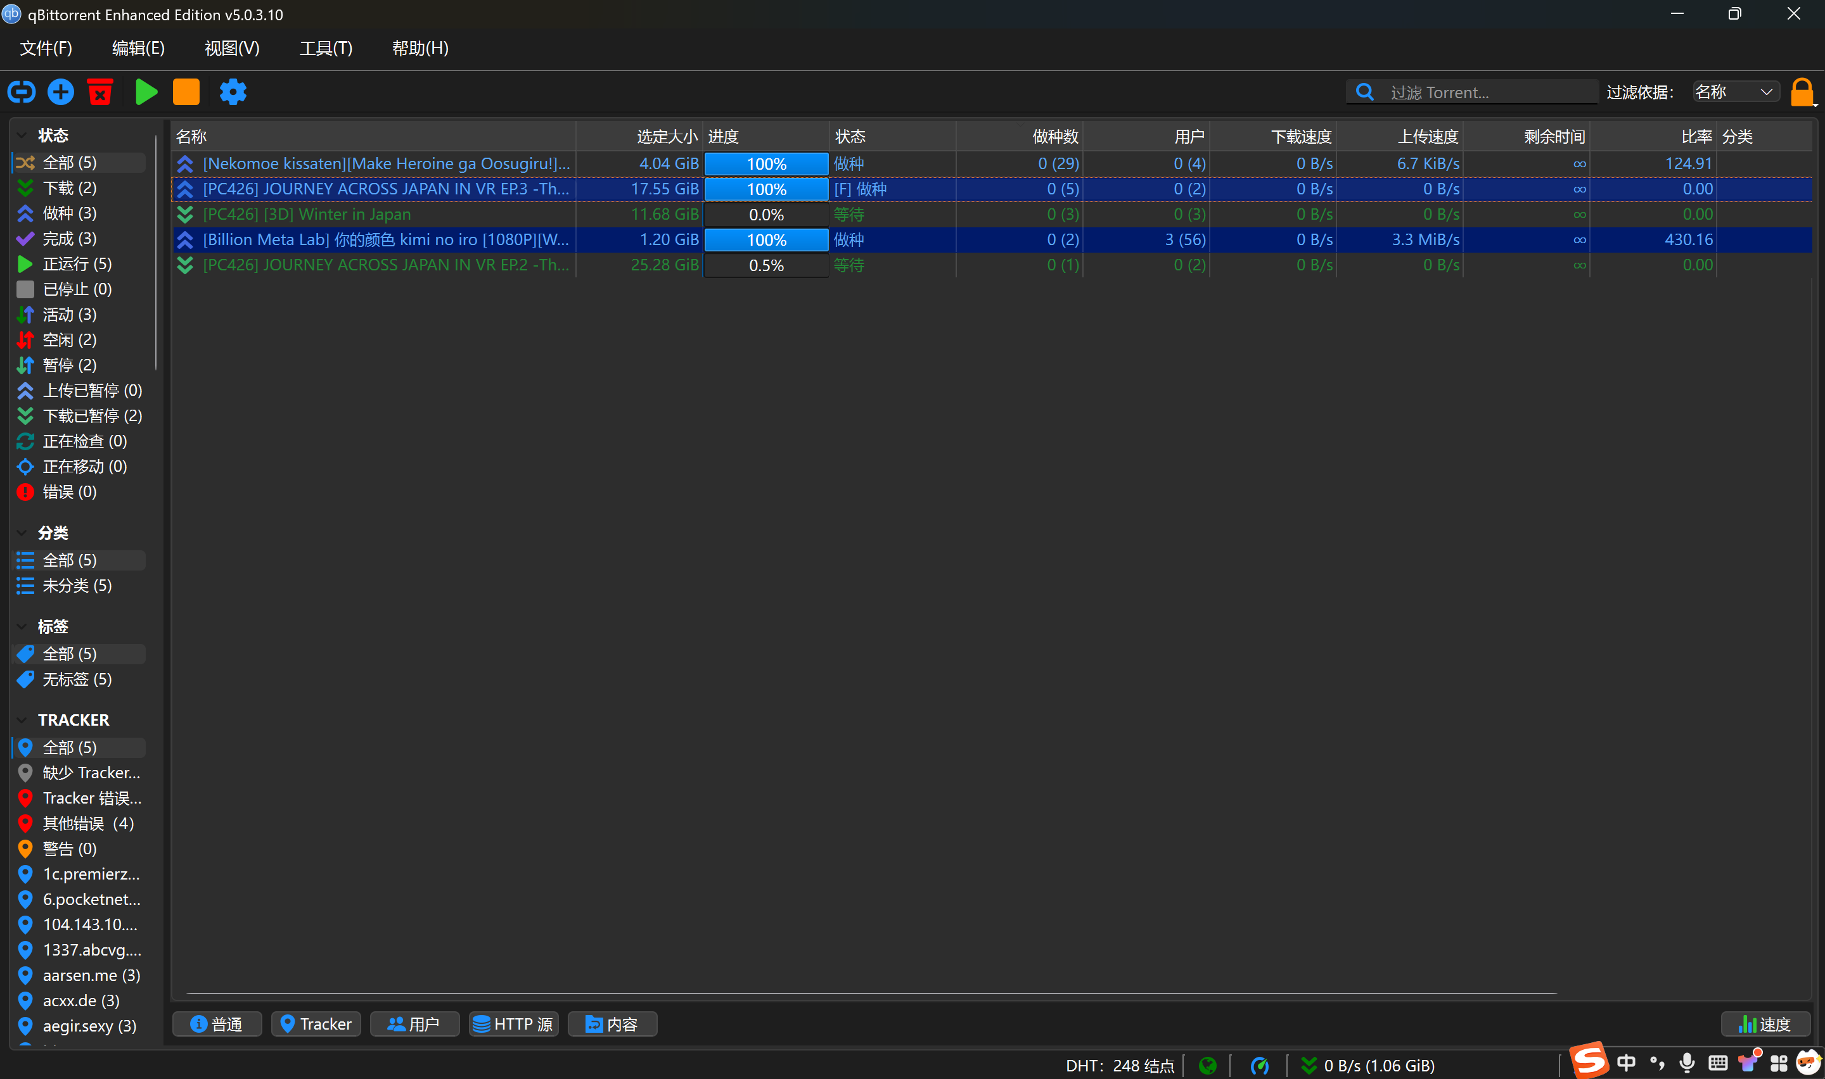
Task: Switch to the HTTP 源 tab
Action: pyautogui.click(x=513, y=1025)
